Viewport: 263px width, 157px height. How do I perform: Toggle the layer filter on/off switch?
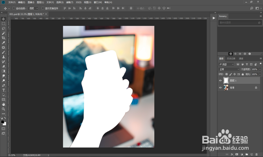(x=260, y=64)
